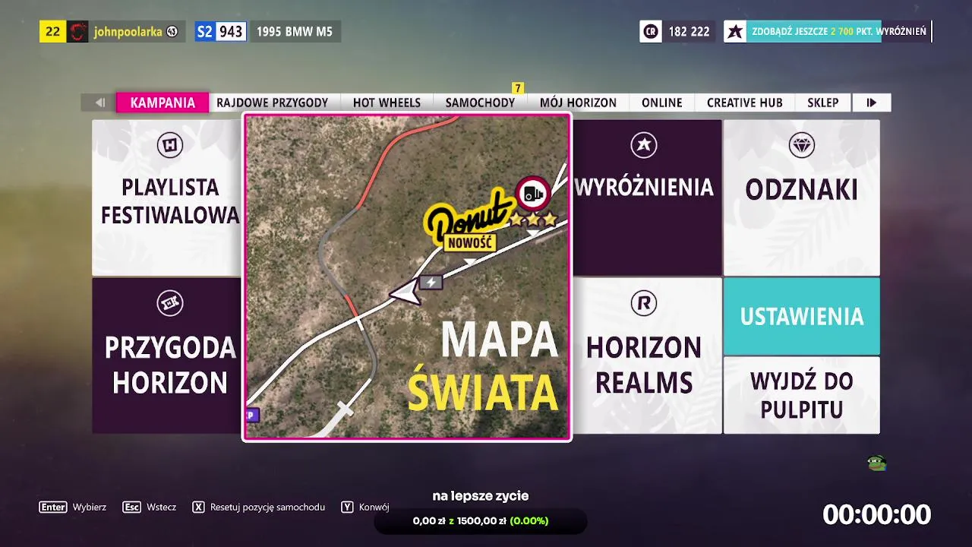Click the festival playlist H icon
Screen dimensions: 972x547
170,145
